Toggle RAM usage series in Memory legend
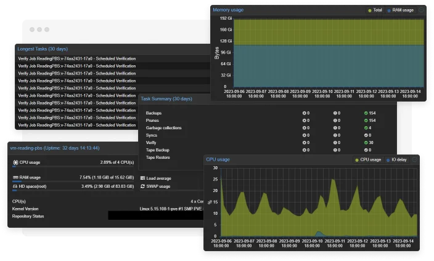The image size is (434, 261). [x=401, y=10]
